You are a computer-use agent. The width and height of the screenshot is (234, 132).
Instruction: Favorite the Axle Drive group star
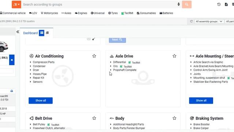coord(174,56)
